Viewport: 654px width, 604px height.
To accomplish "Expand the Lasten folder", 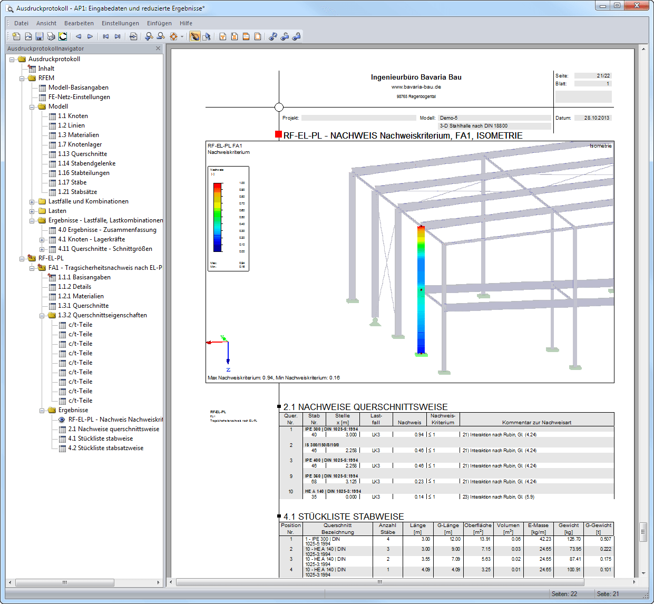I will (32, 211).
